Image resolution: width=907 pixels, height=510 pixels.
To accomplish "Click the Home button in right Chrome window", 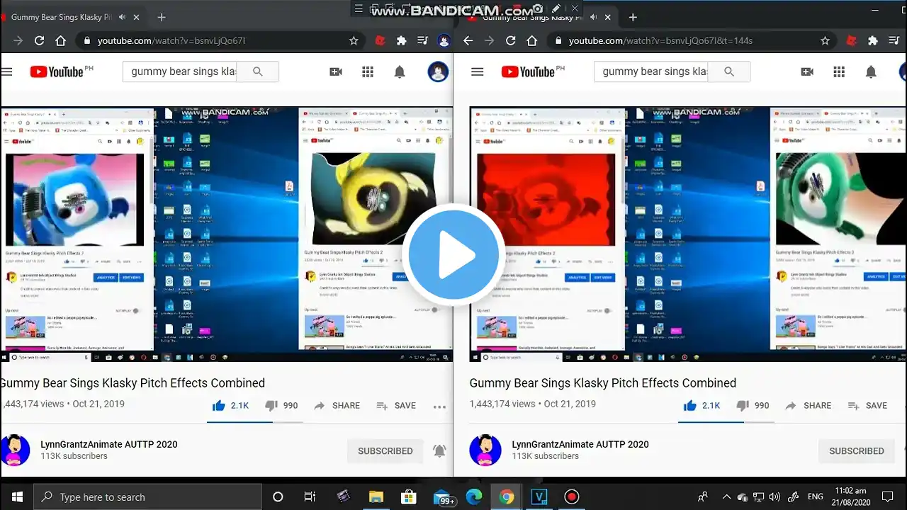I will (x=531, y=41).
